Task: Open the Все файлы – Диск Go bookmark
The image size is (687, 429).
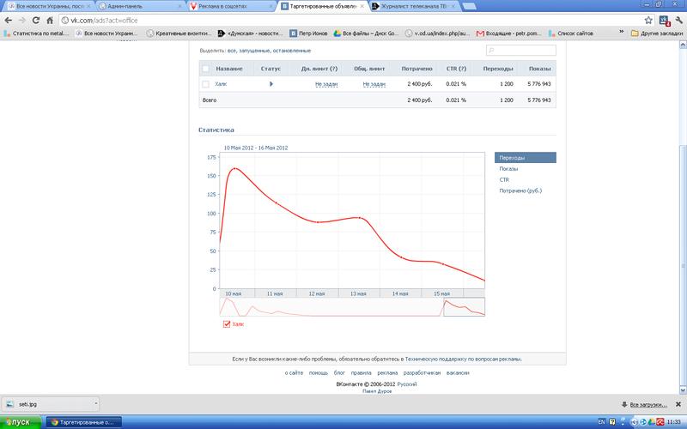Action: coord(367,33)
